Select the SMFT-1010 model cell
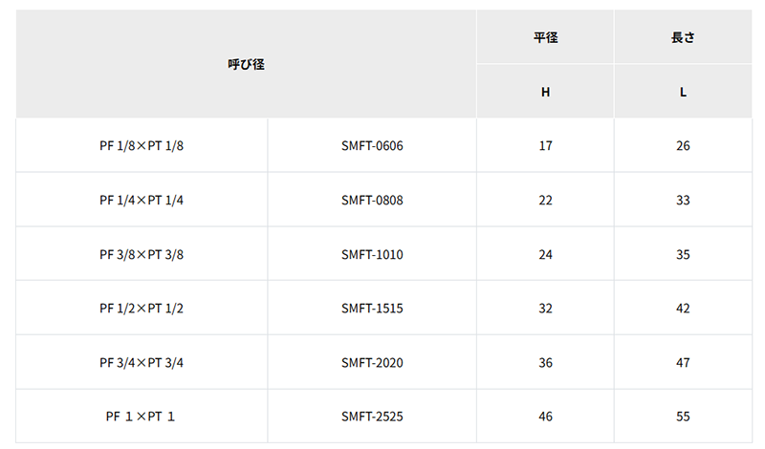This screenshot has height=449, width=765. click(372, 254)
